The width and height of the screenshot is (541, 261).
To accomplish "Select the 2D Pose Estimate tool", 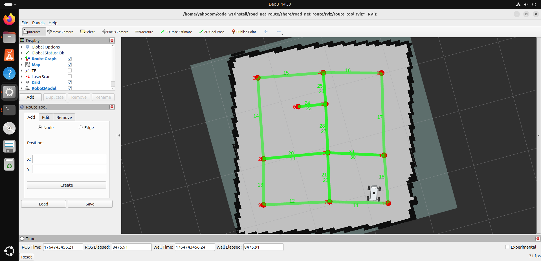I will tap(176, 32).
